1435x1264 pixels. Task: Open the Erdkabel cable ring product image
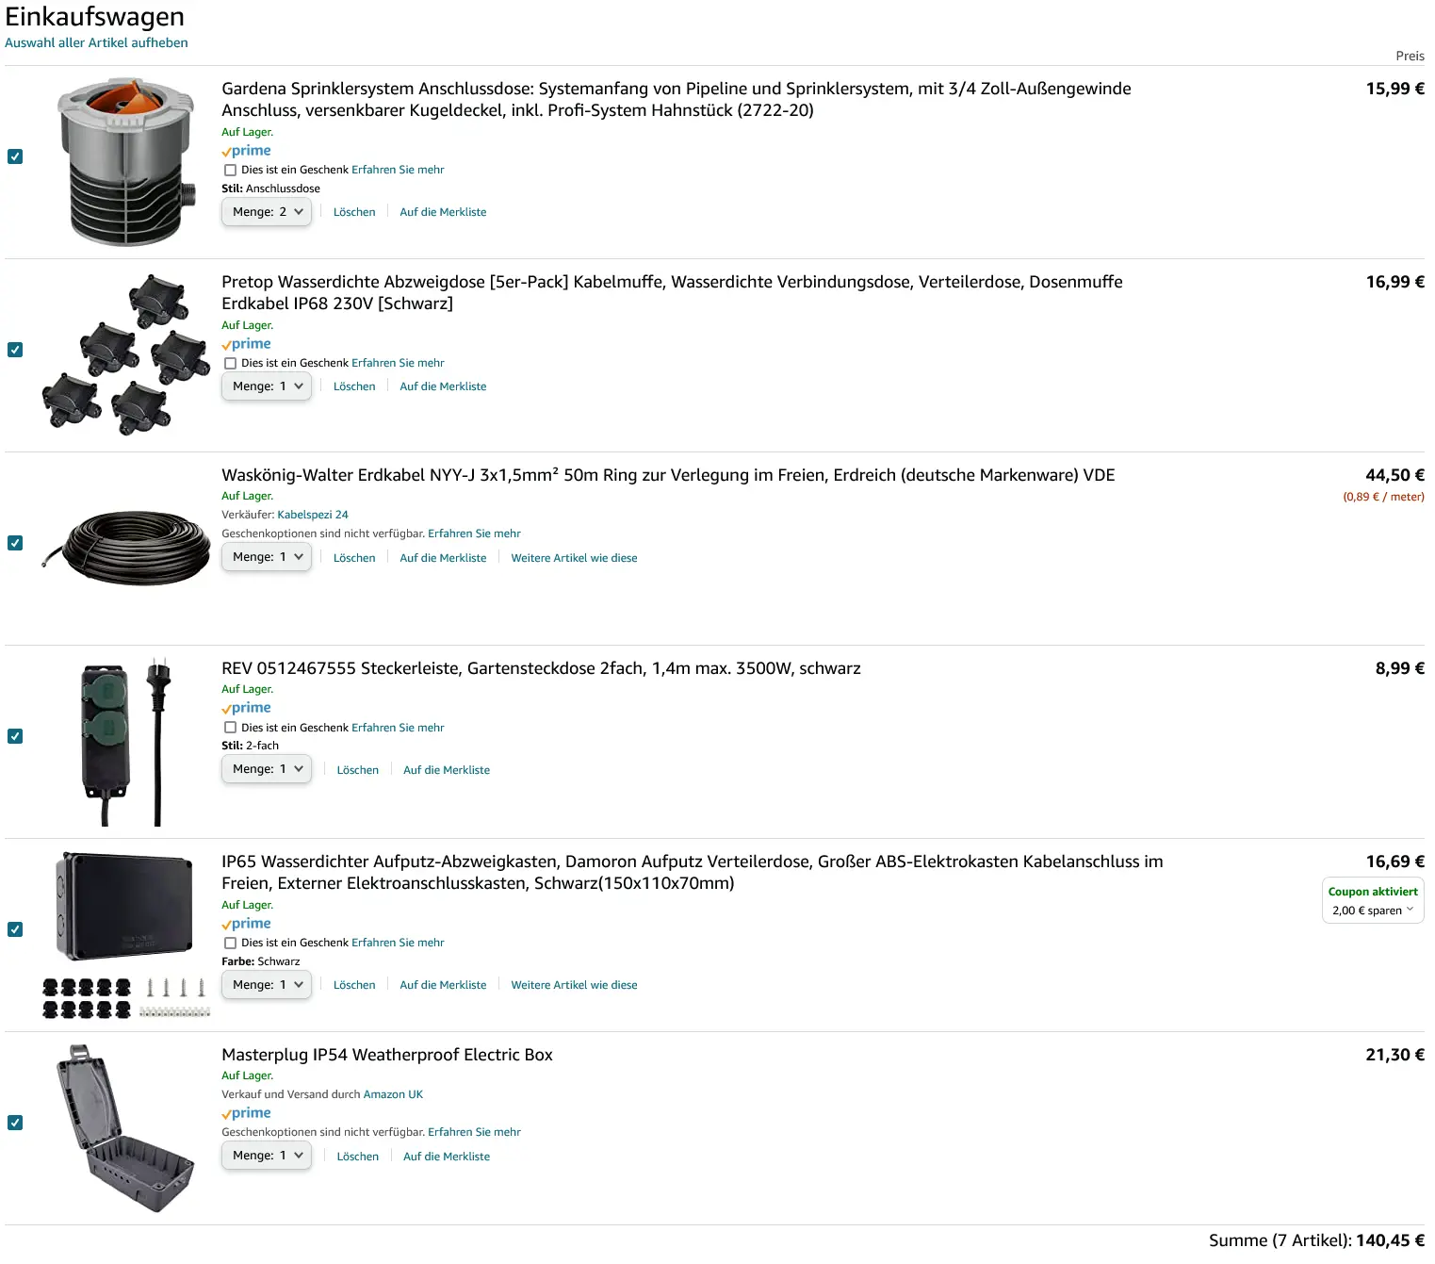126,548
